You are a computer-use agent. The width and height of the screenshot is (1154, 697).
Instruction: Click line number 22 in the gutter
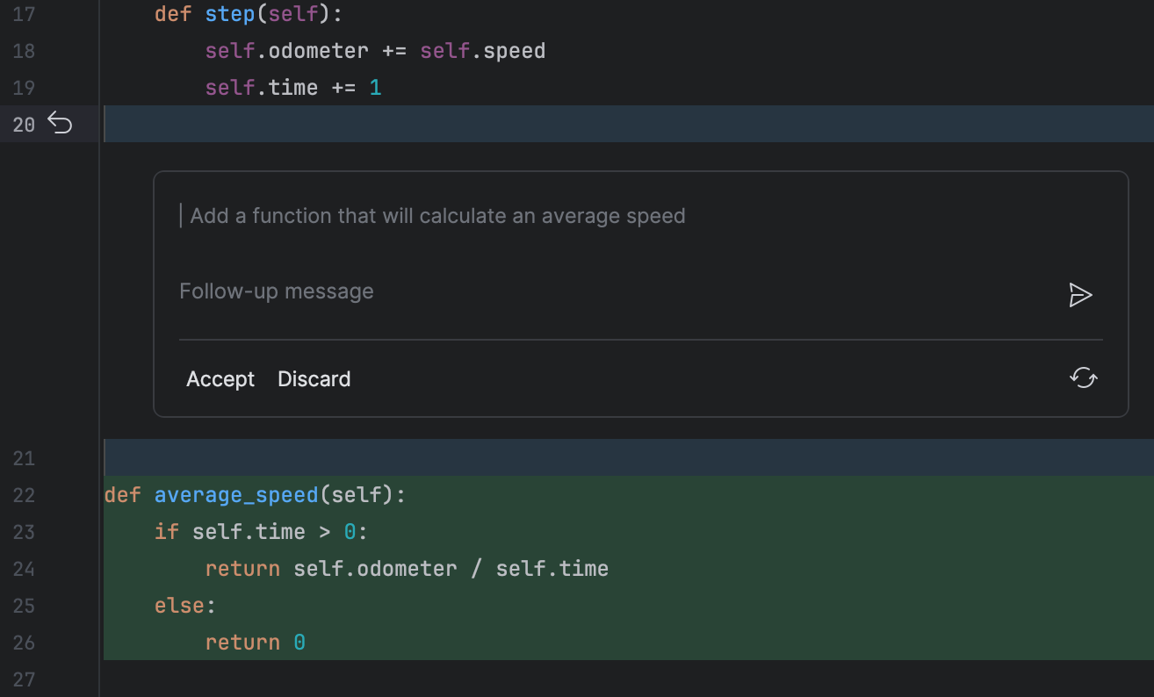click(x=24, y=495)
